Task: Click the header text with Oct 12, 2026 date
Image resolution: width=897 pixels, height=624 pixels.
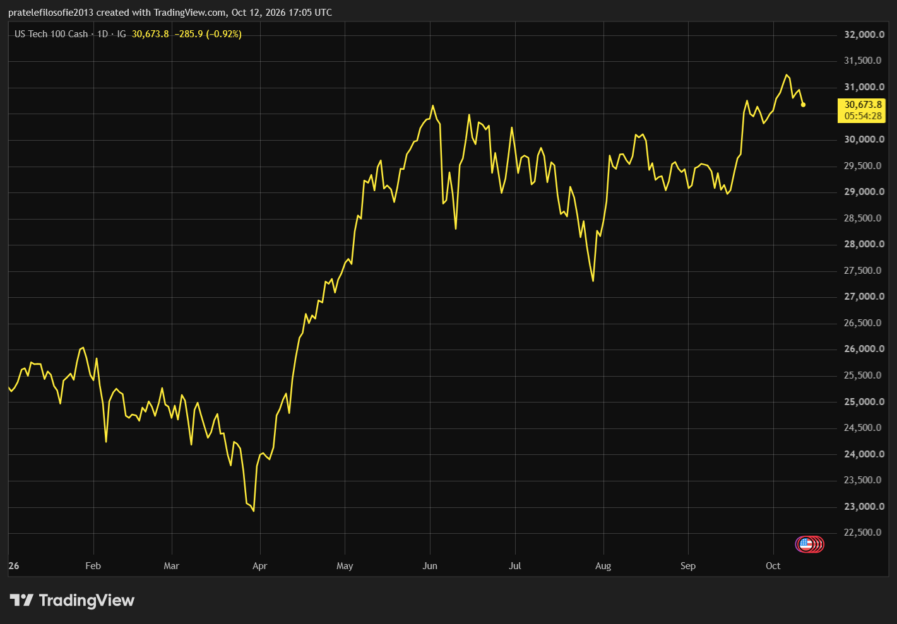Action: pos(170,13)
